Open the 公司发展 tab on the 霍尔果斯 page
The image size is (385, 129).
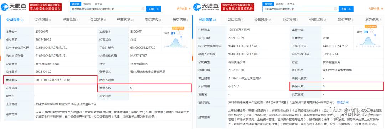click(98, 20)
